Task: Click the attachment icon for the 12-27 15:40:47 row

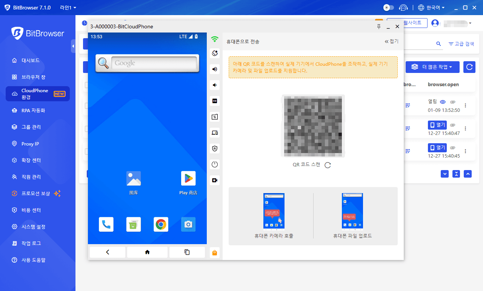Action: (453, 125)
